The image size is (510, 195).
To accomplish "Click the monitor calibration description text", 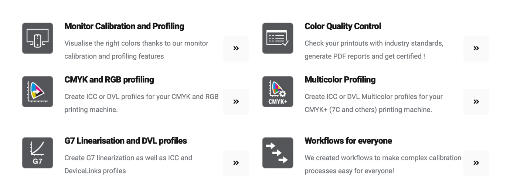I will tap(136, 50).
